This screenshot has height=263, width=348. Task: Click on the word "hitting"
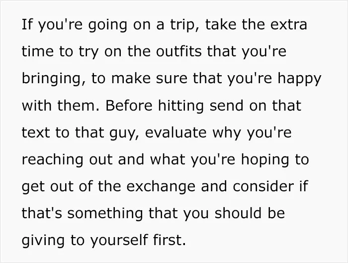(x=180, y=106)
